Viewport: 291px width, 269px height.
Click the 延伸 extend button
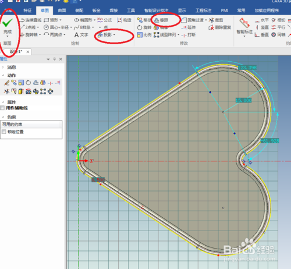[189, 27]
